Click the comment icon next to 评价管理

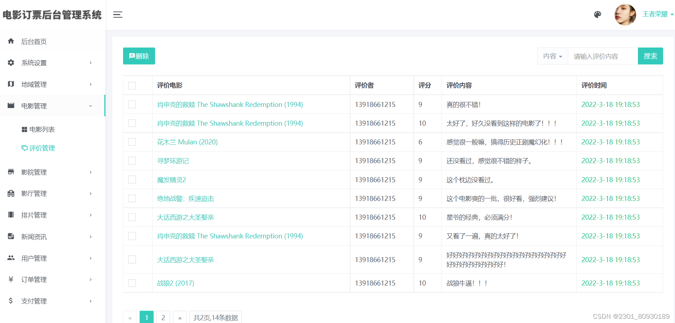(x=24, y=148)
